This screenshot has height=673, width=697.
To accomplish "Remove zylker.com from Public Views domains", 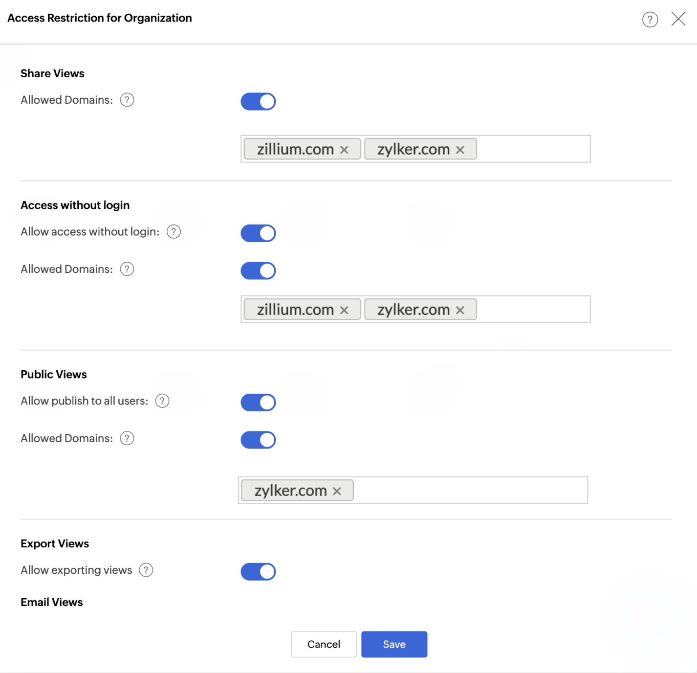I will click(x=337, y=491).
